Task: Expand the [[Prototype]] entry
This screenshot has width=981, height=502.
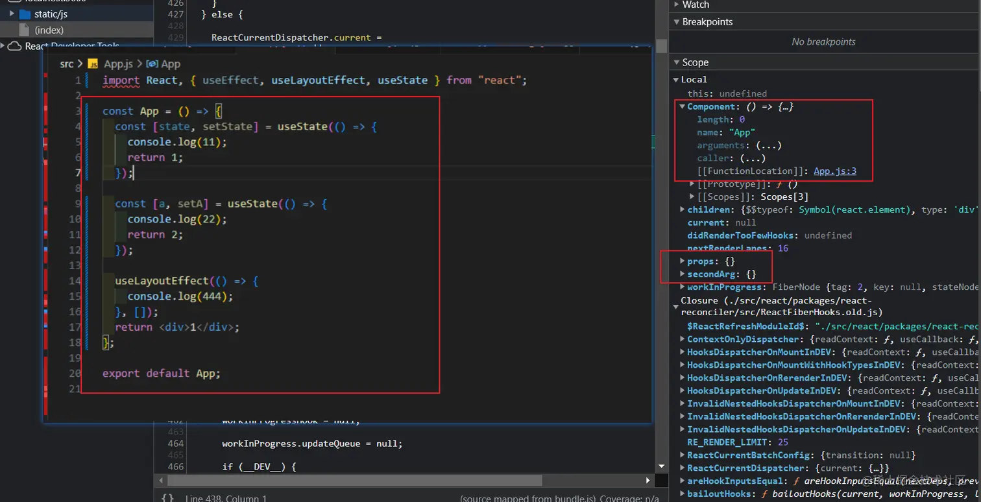Action: [692, 184]
